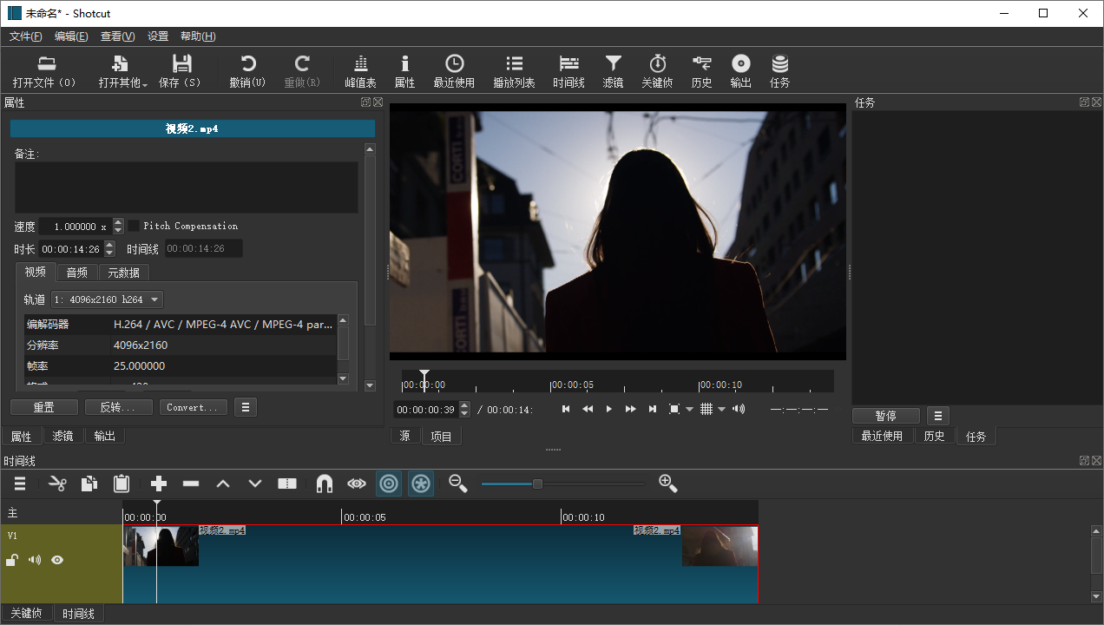Show the 历史 history toolbar icon
1104x625 pixels.
tap(701, 71)
